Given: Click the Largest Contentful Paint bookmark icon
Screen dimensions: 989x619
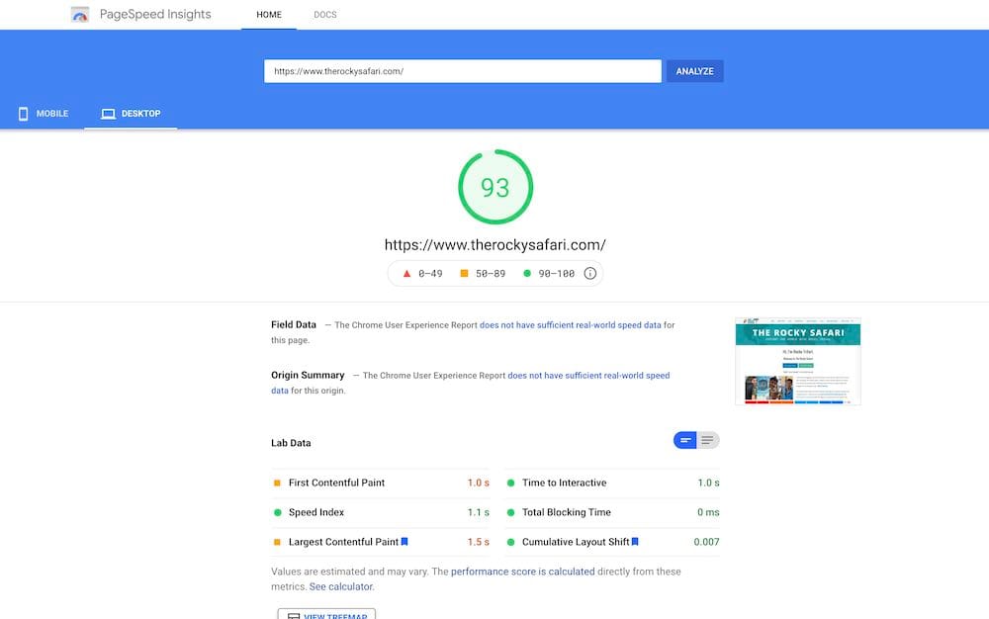Looking at the screenshot, I should tap(405, 542).
